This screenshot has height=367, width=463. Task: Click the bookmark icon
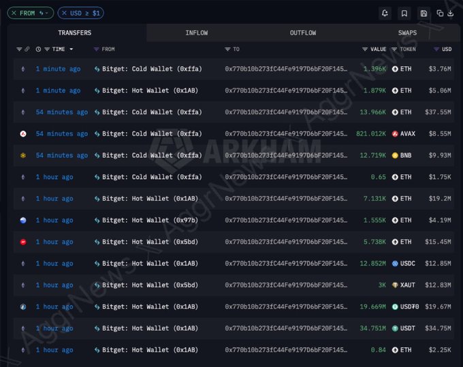[x=404, y=14]
